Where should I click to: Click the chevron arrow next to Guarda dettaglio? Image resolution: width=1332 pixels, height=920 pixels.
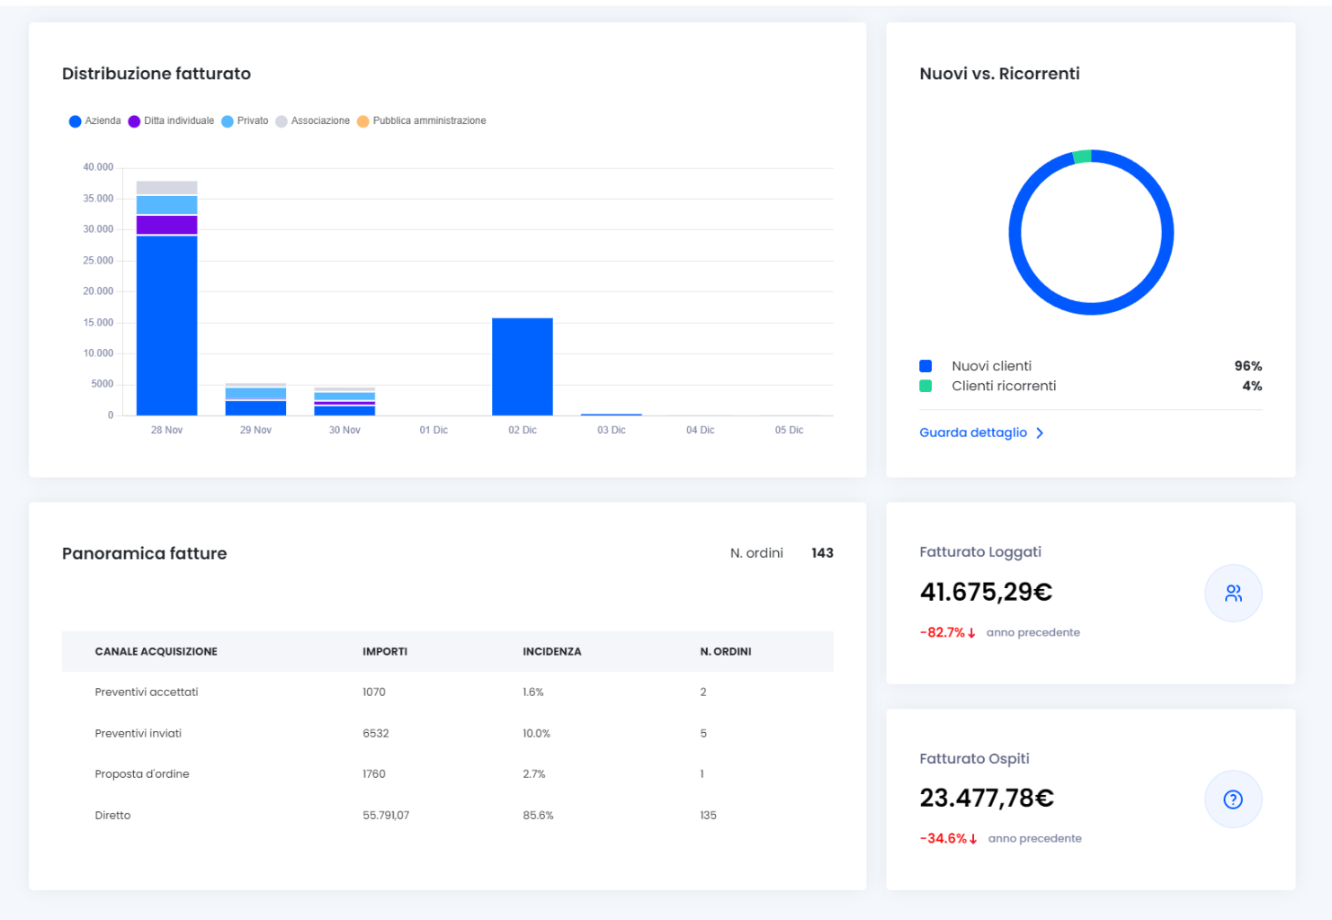(x=1040, y=433)
